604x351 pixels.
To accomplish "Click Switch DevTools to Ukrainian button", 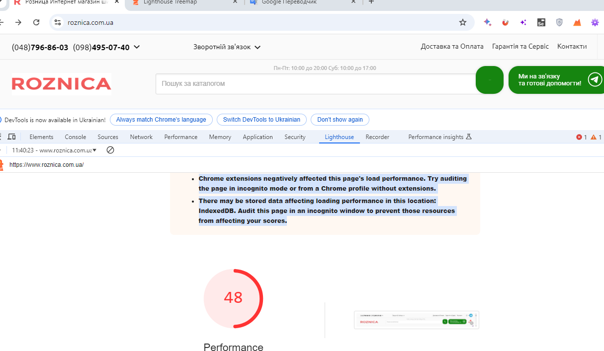I will tap(261, 120).
